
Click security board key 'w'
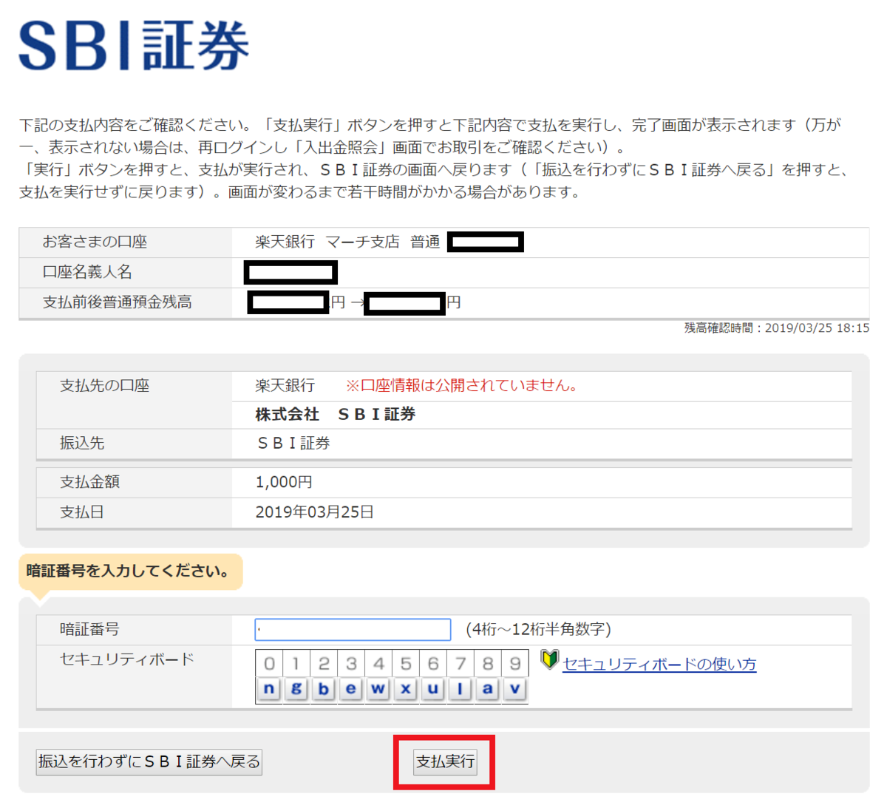[378, 689]
